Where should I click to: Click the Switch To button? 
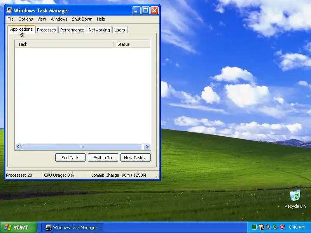pos(103,158)
